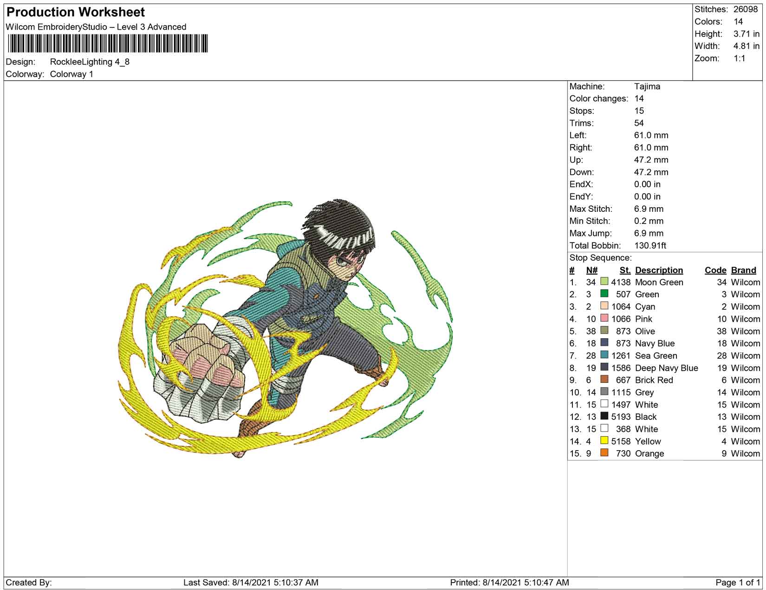The width and height of the screenshot is (766, 590).
Task: Select the Deep Navy Blue swatch
Action: click(604, 367)
